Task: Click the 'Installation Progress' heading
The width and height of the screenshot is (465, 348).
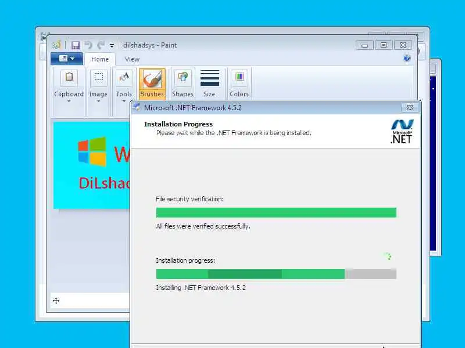Action: pyautogui.click(x=178, y=124)
